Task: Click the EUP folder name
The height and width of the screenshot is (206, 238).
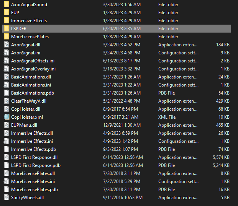Action: 15,13
